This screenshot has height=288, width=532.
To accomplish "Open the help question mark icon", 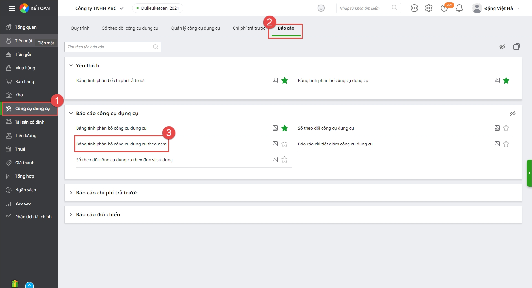I will tap(444, 8).
